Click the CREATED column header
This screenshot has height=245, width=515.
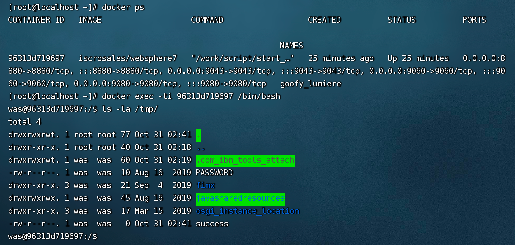click(324, 20)
